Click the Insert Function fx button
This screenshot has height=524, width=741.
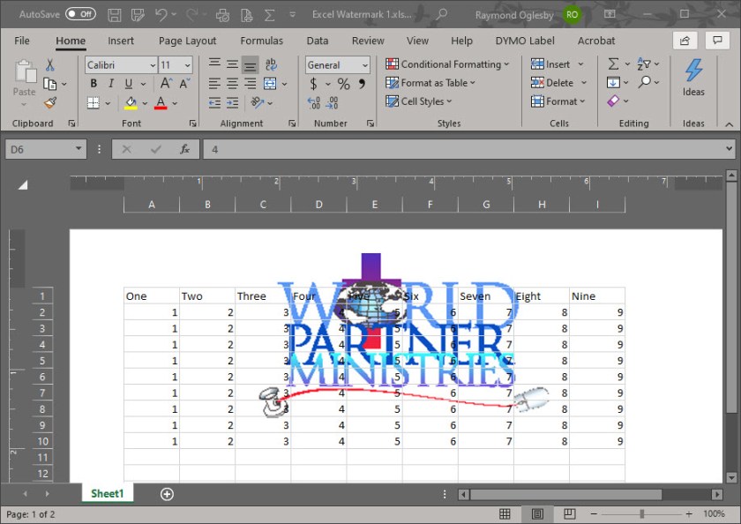pos(184,149)
